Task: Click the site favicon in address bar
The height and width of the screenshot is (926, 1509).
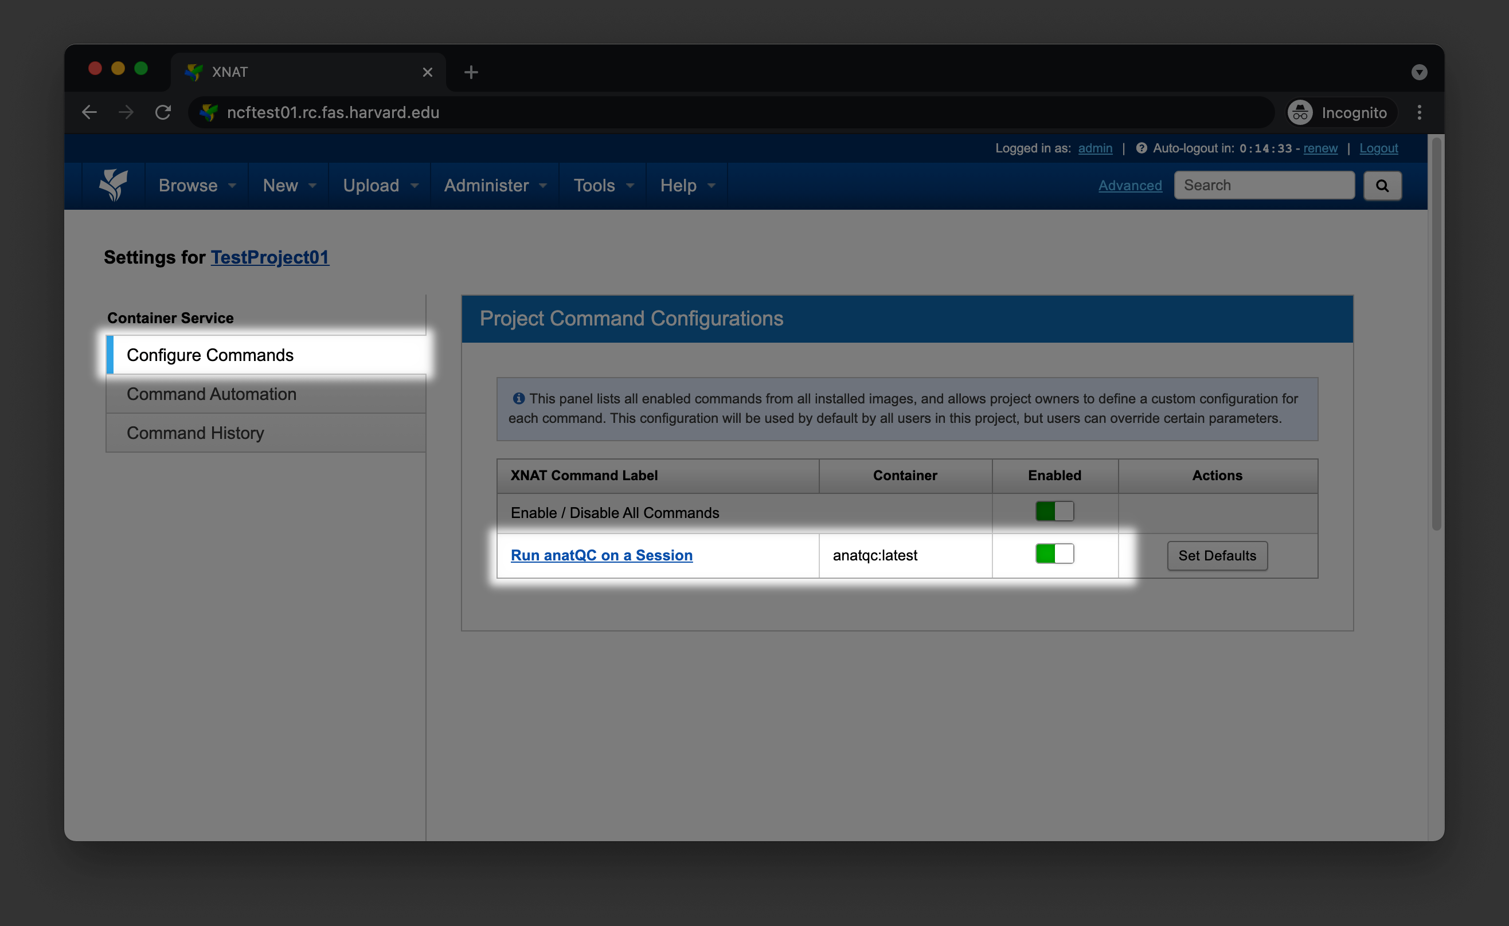Action: tap(209, 112)
